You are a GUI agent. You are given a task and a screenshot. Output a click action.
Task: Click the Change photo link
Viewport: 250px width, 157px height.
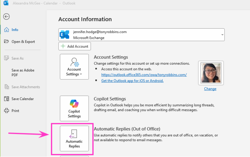[210, 89]
